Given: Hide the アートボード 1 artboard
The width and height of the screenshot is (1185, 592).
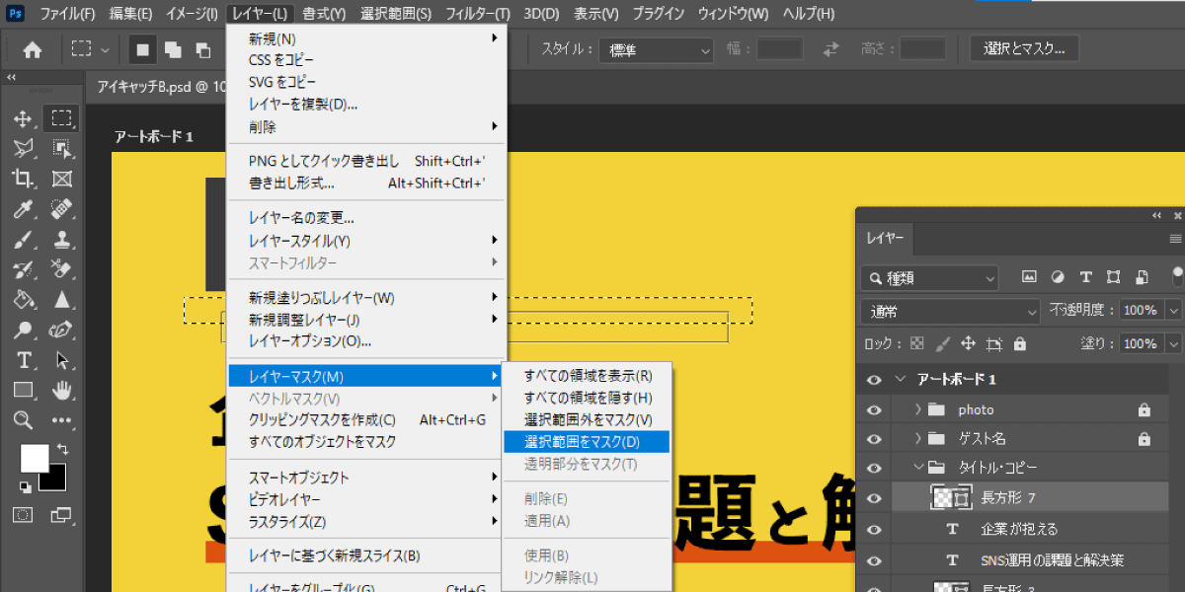Looking at the screenshot, I should [874, 380].
